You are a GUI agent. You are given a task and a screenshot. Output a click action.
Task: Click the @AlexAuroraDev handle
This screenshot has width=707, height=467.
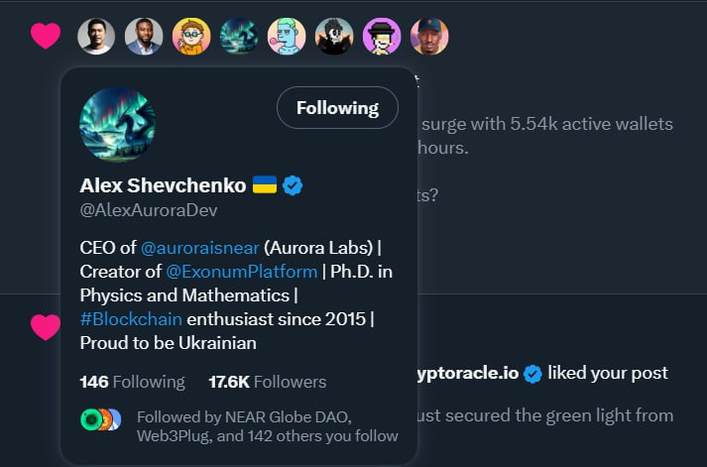[149, 210]
